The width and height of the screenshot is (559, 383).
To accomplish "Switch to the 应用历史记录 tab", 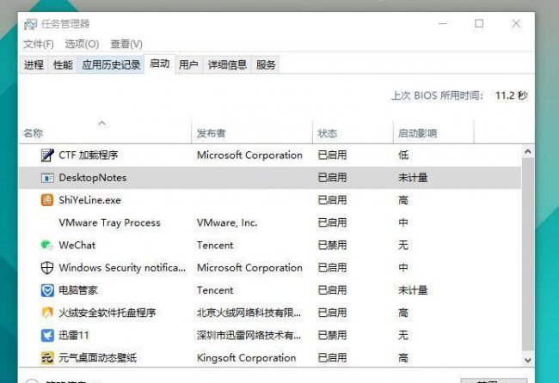I will click(x=111, y=64).
